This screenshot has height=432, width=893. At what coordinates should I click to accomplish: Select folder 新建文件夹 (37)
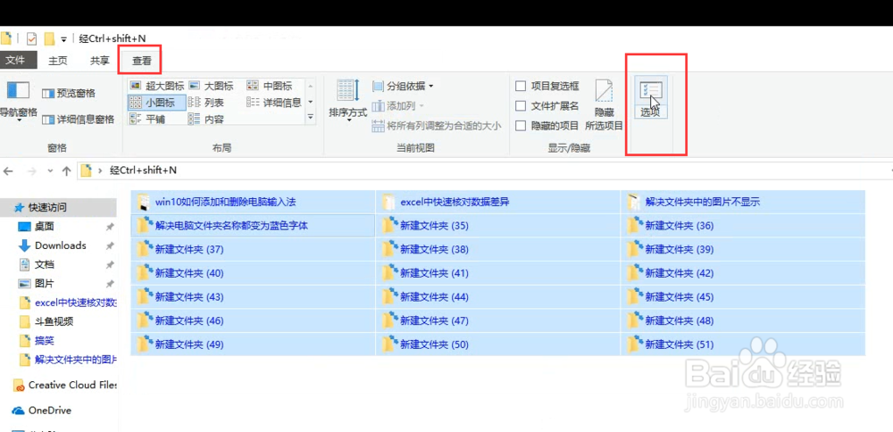253,249
